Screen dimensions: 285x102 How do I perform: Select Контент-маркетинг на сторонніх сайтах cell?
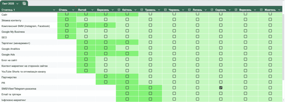coord(29,65)
